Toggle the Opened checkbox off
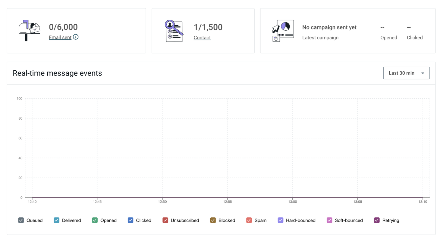Image resolution: width=440 pixels, height=239 pixels. (95, 220)
